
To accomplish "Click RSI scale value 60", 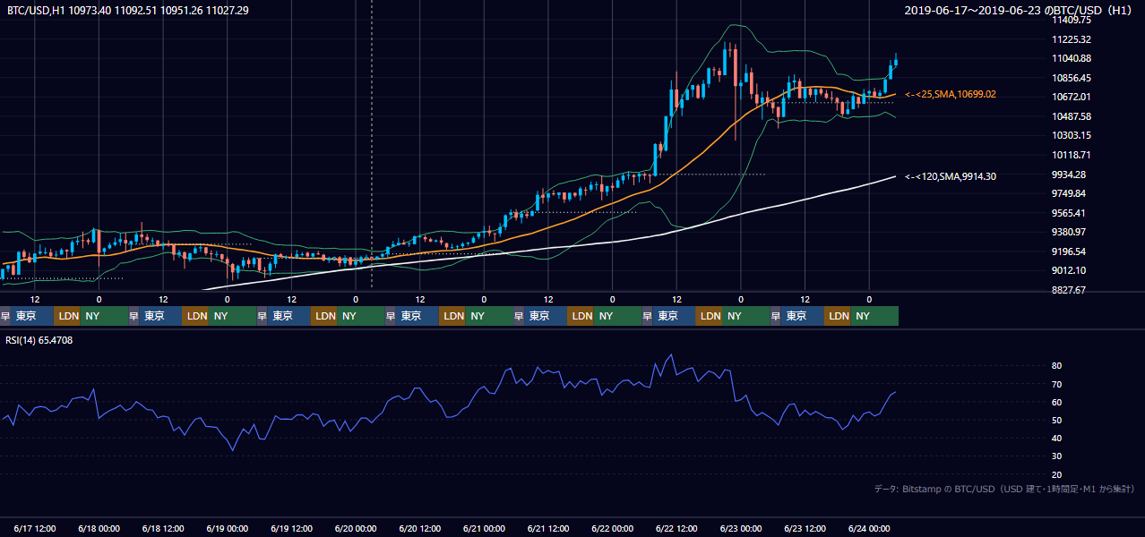I will pyautogui.click(x=1057, y=402).
